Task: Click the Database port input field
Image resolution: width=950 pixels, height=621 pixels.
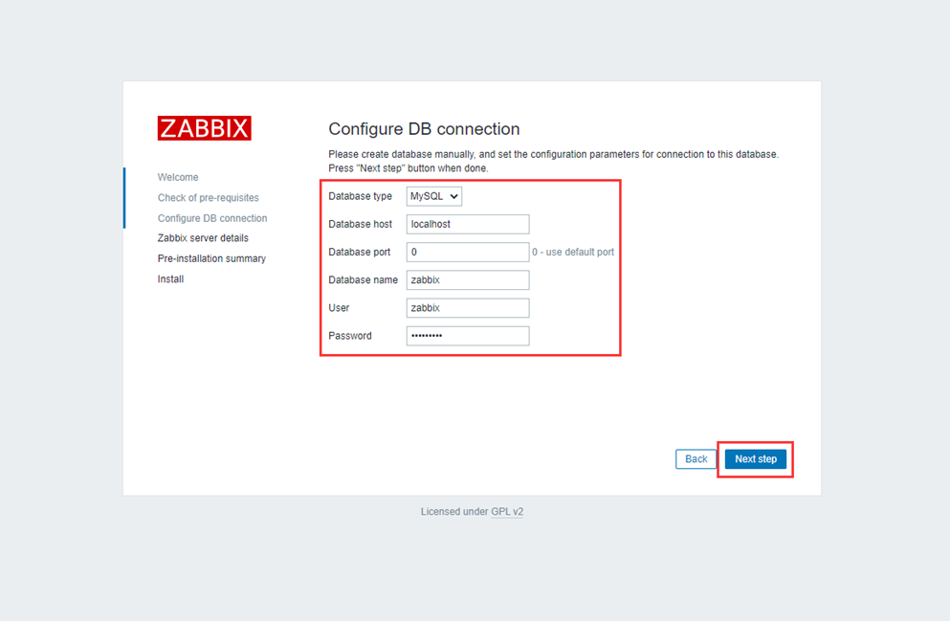Action: 468,252
